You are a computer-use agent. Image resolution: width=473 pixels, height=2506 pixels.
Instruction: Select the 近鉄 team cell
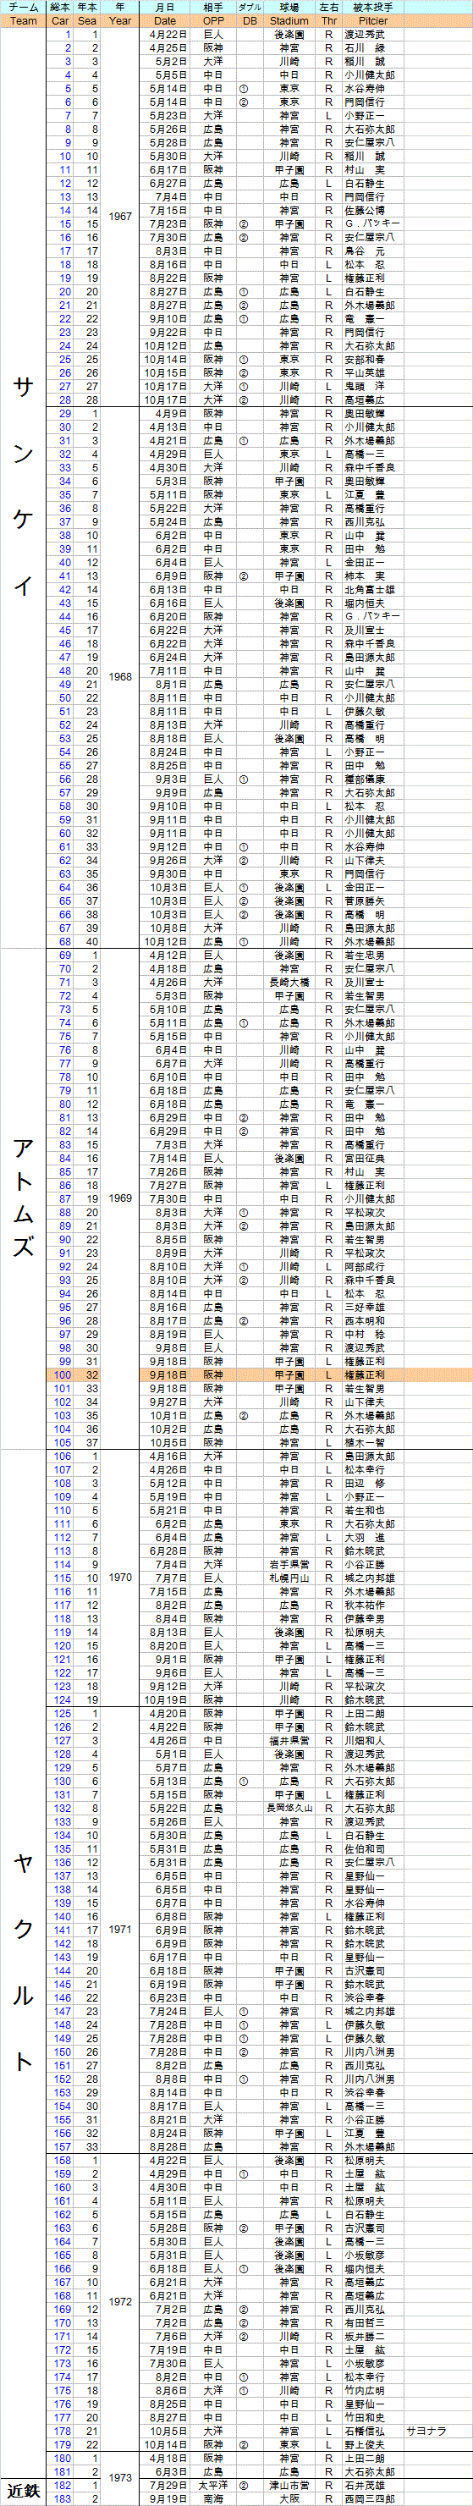tap(24, 2491)
